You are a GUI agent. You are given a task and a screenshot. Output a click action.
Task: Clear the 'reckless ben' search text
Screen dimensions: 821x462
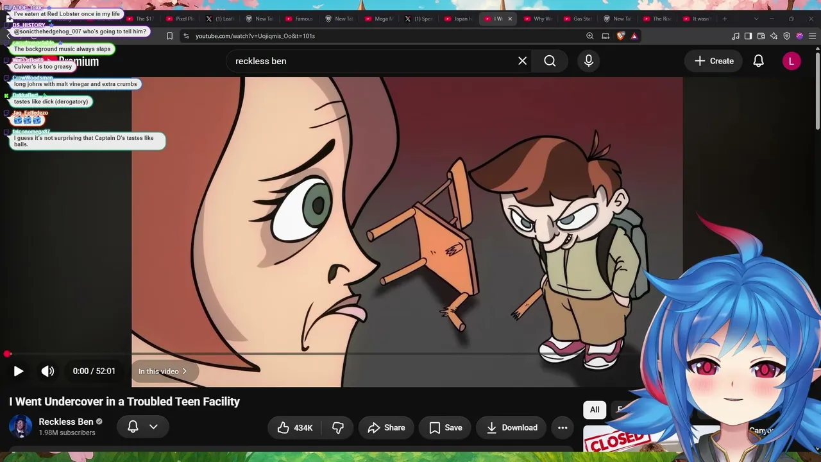click(x=523, y=61)
